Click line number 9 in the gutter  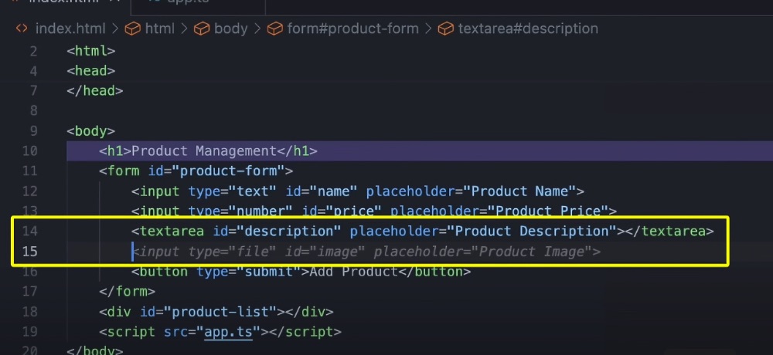click(33, 131)
